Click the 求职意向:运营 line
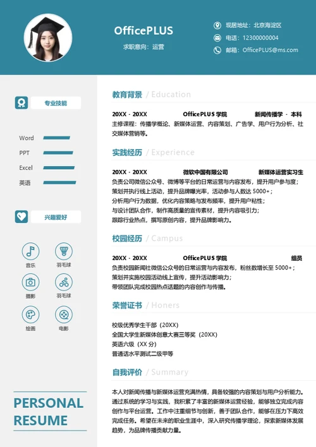This screenshot has height=447, width=316. point(143,47)
